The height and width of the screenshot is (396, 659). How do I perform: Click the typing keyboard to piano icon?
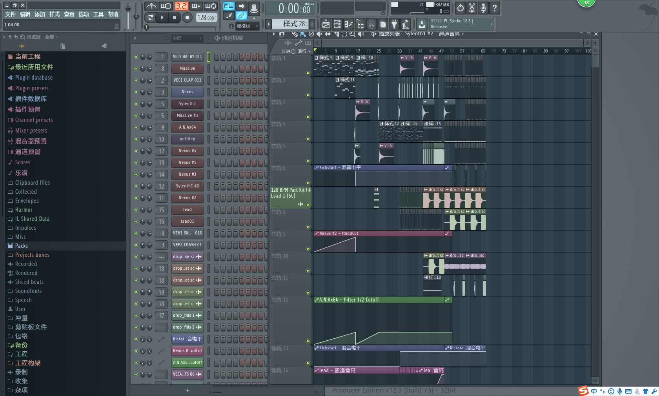pos(229,6)
